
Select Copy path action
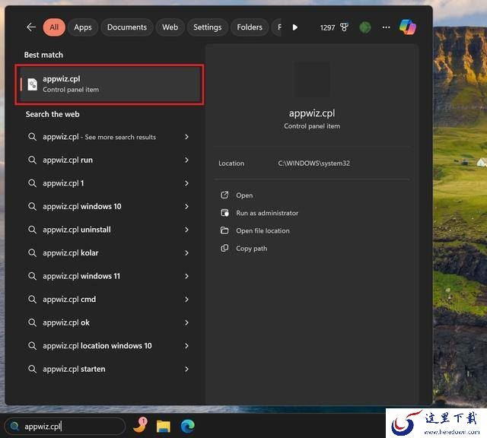tap(251, 249)
